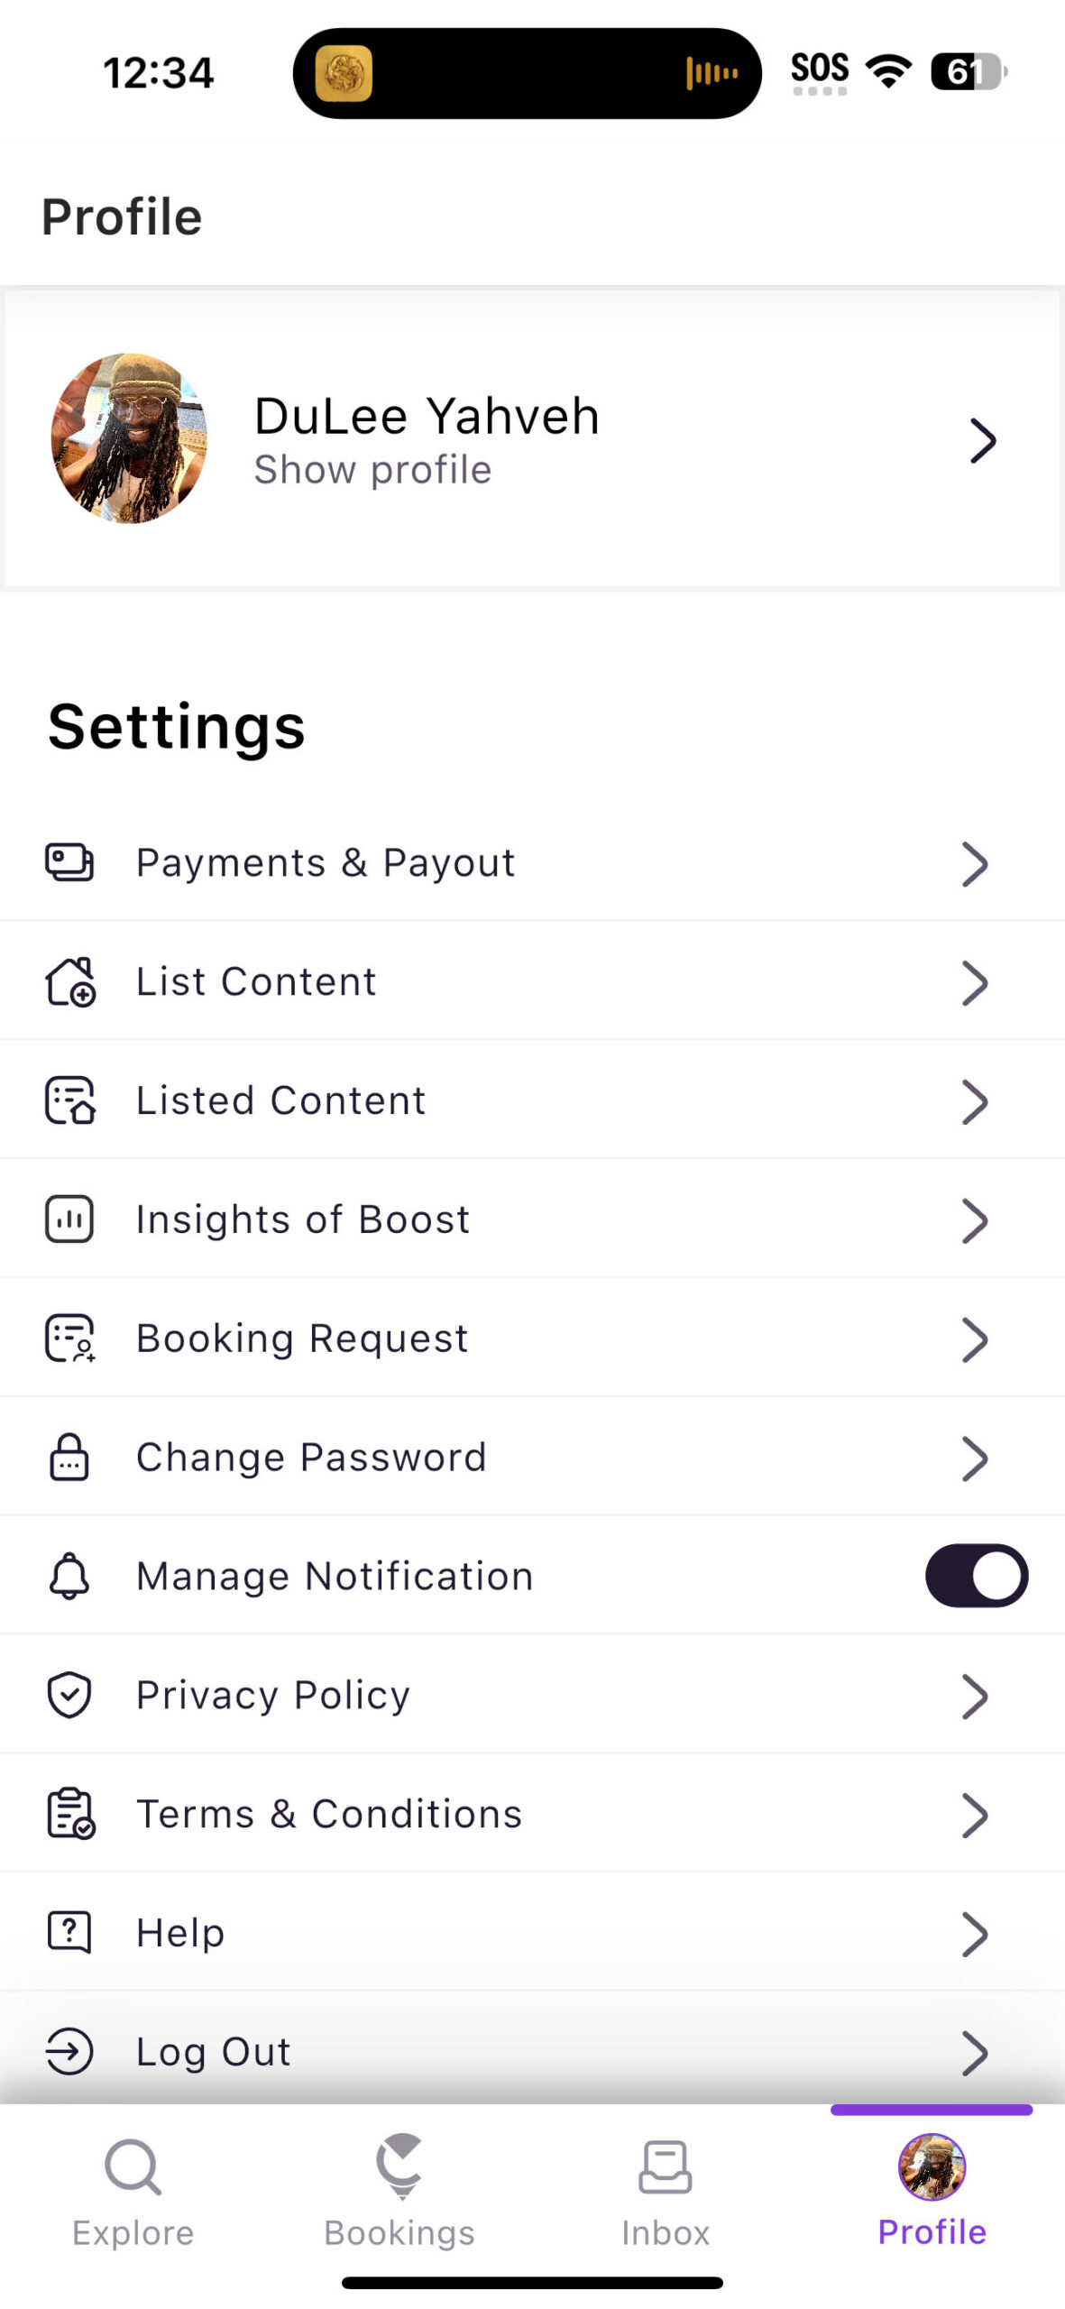Viewport: 1065px width, 2309px height.
Task: Click the Insights of Boost chart icon
Action: click(x=69, y=1219)
